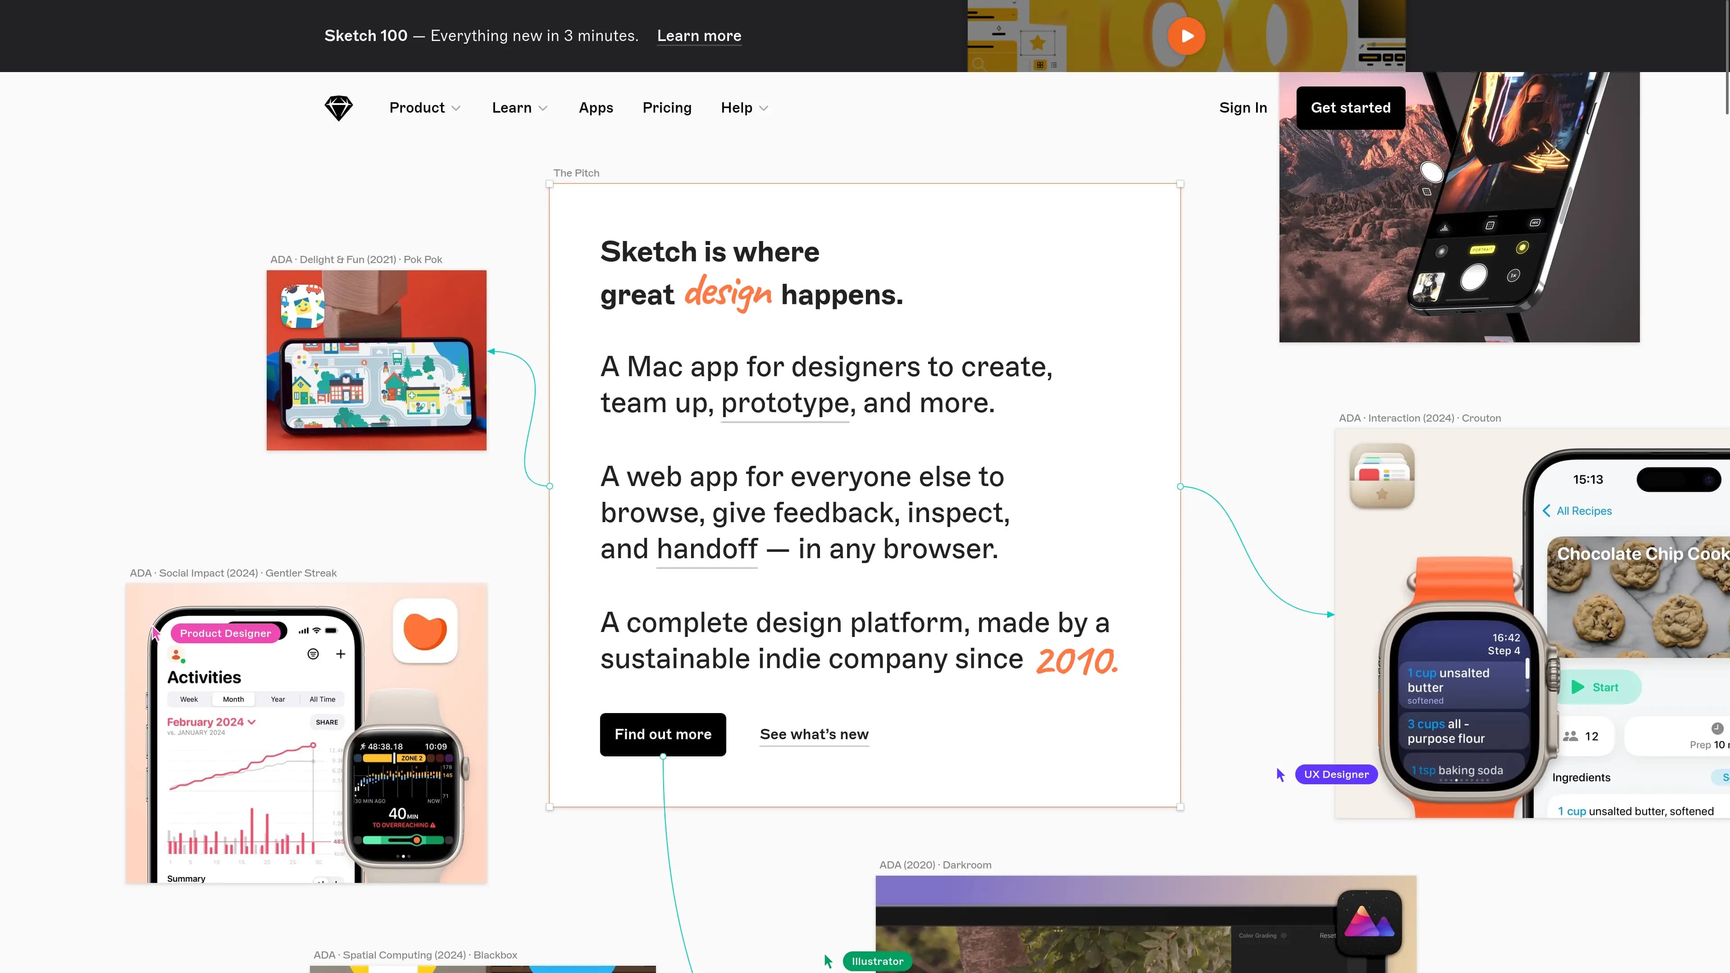Viewport: 1730px width, 973px height.
Task: Click the label ADA (2020) · Darkroom
Action: click(936, 865)
